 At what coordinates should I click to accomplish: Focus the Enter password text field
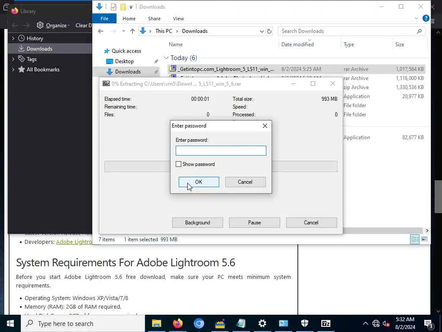point(221,150)
